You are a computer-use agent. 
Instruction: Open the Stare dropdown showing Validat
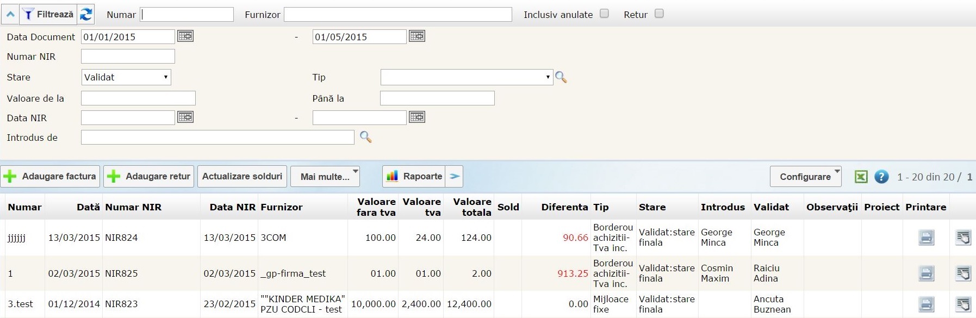click(126, 77)
